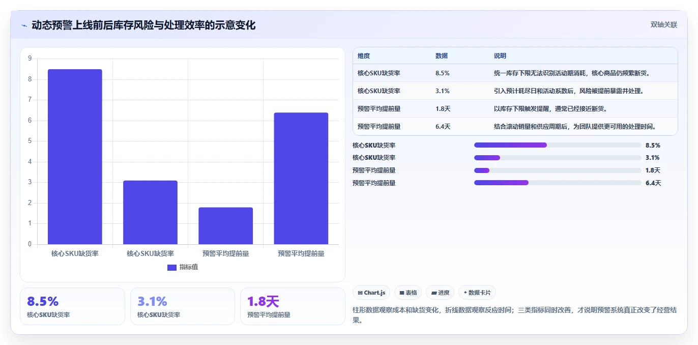Click the 数据卡片 chip
The height and width of the screenshot is (345, 698).
pos(477,293)
